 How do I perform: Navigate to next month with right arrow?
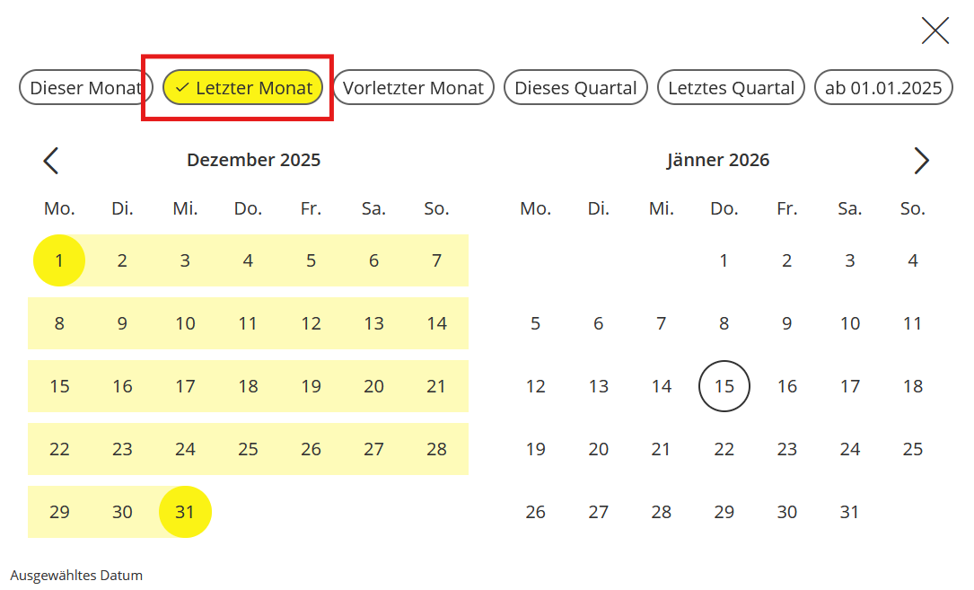921,161
